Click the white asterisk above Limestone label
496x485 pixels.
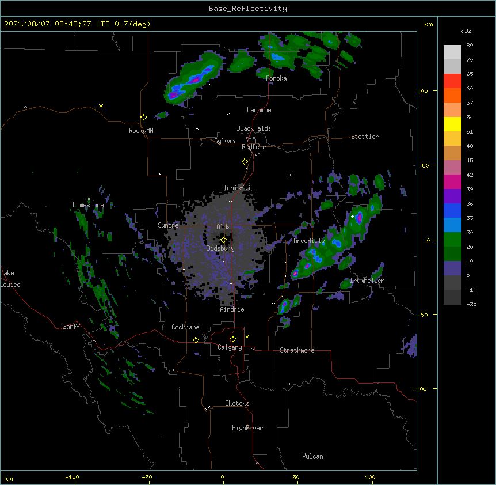tap(89, 199)
